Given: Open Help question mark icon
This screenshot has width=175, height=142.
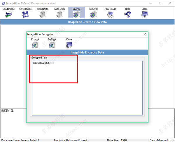Looking at the screenshot, I should point(127,15).
